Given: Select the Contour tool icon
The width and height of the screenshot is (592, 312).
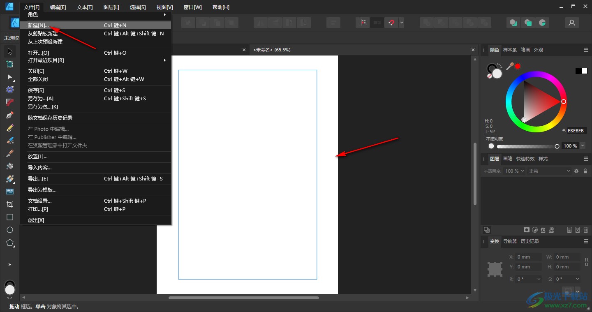Looking at the screenshot, I should (x=10, y=90).
